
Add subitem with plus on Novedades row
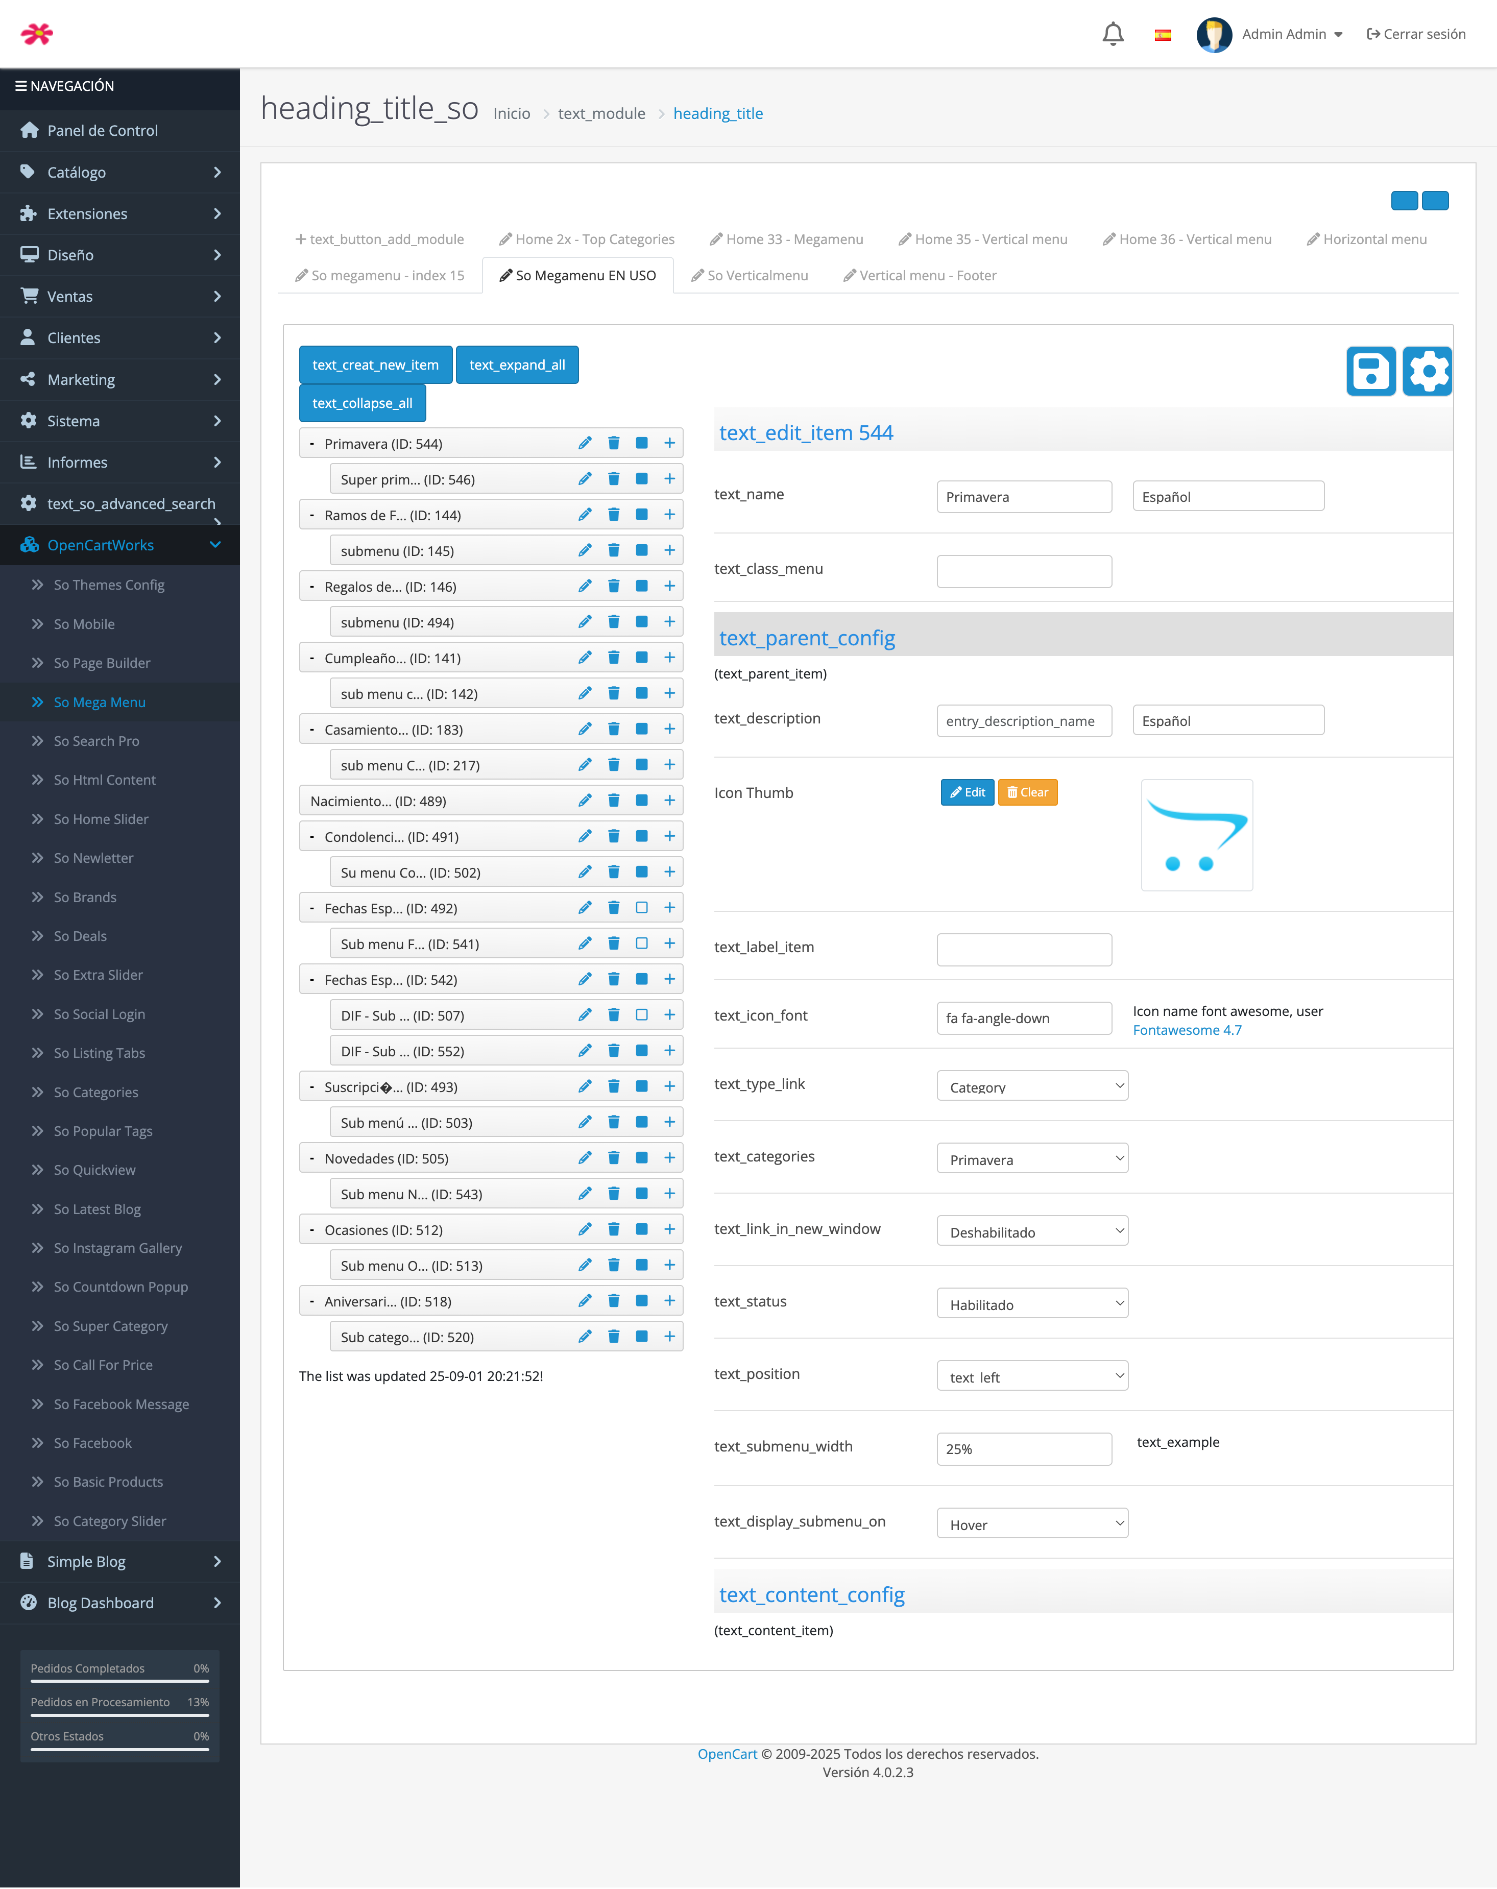coord(670,1158)
